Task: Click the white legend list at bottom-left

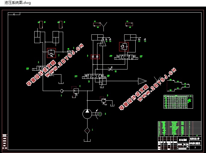Action: [x=5, y=141]
